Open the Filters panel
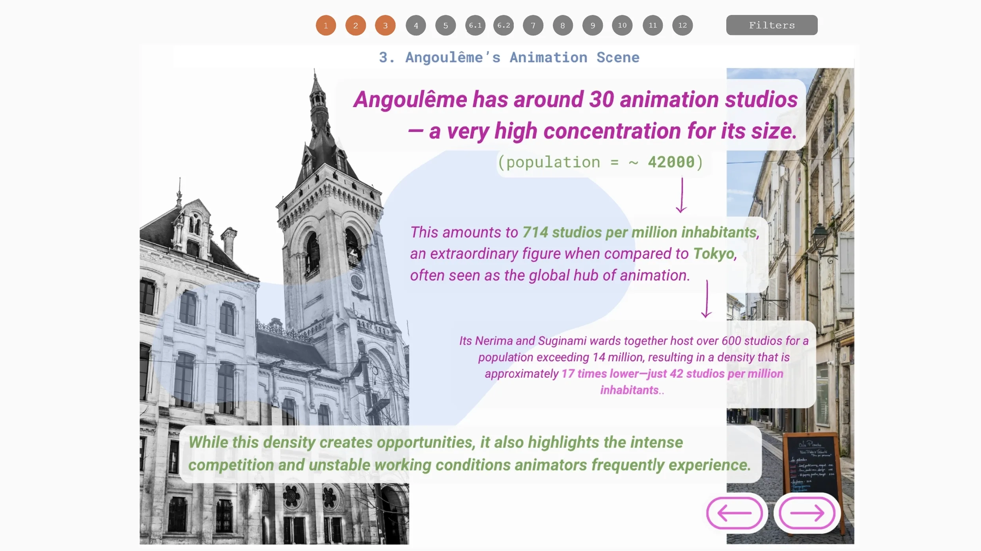 point(771,25)
